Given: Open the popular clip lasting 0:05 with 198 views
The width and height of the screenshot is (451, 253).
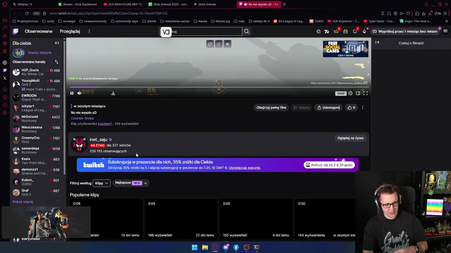Looking at the screenshot, I should pos(181,219).
